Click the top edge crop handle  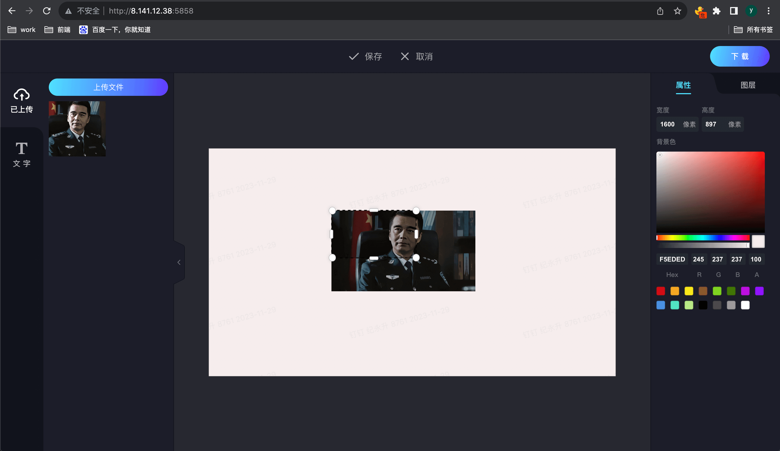point(374,210)
